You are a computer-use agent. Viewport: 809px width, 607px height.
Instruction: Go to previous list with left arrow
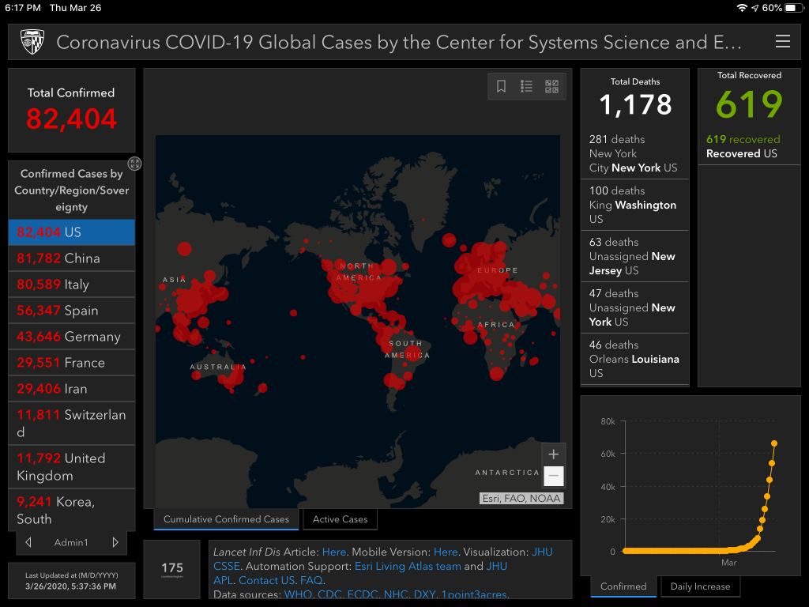29,542
